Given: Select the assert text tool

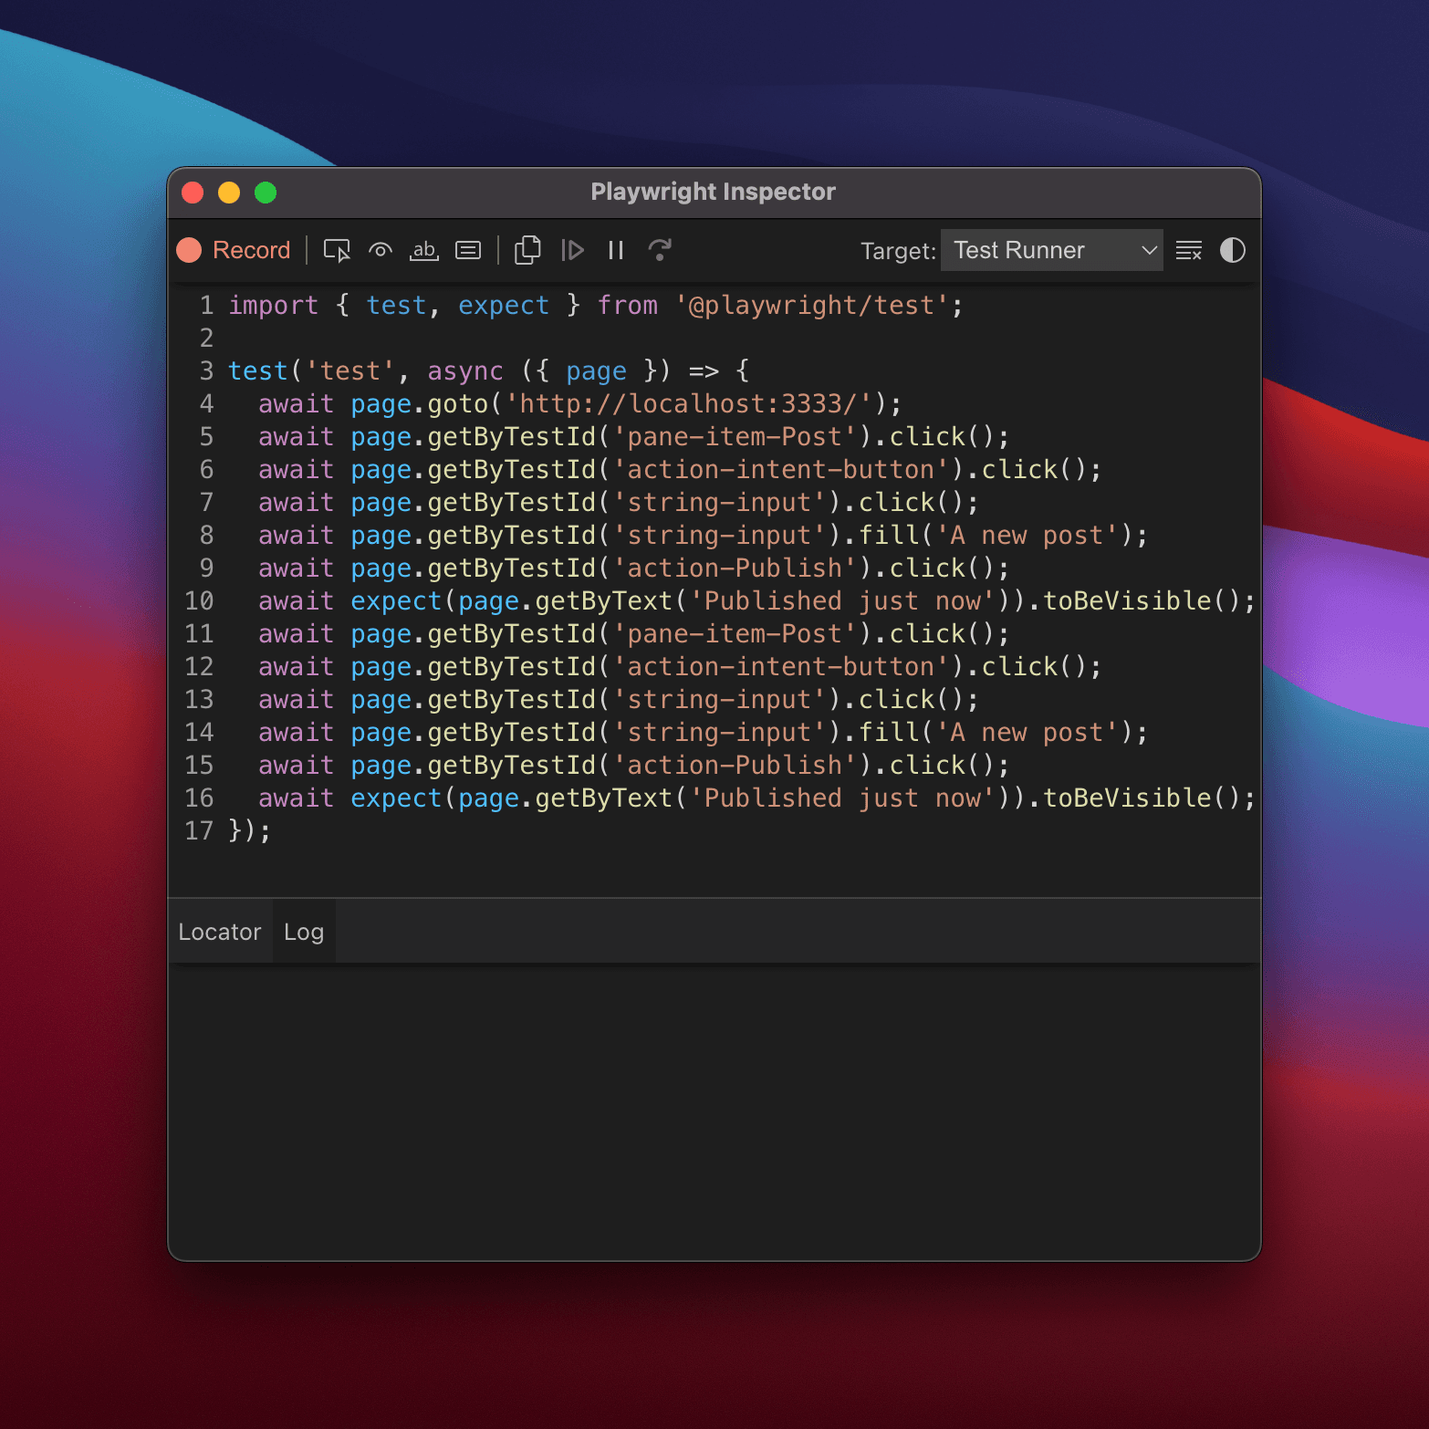Looking at the screenshot, I should click(x=423, y=250).
